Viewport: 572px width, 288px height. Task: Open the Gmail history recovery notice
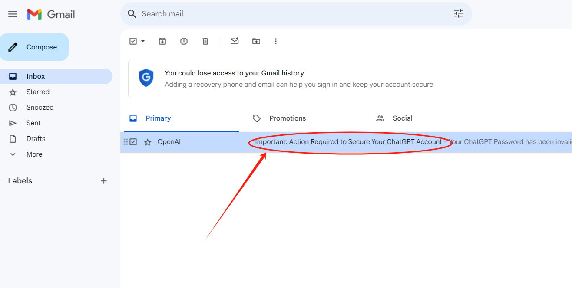(x=350, y=79)
